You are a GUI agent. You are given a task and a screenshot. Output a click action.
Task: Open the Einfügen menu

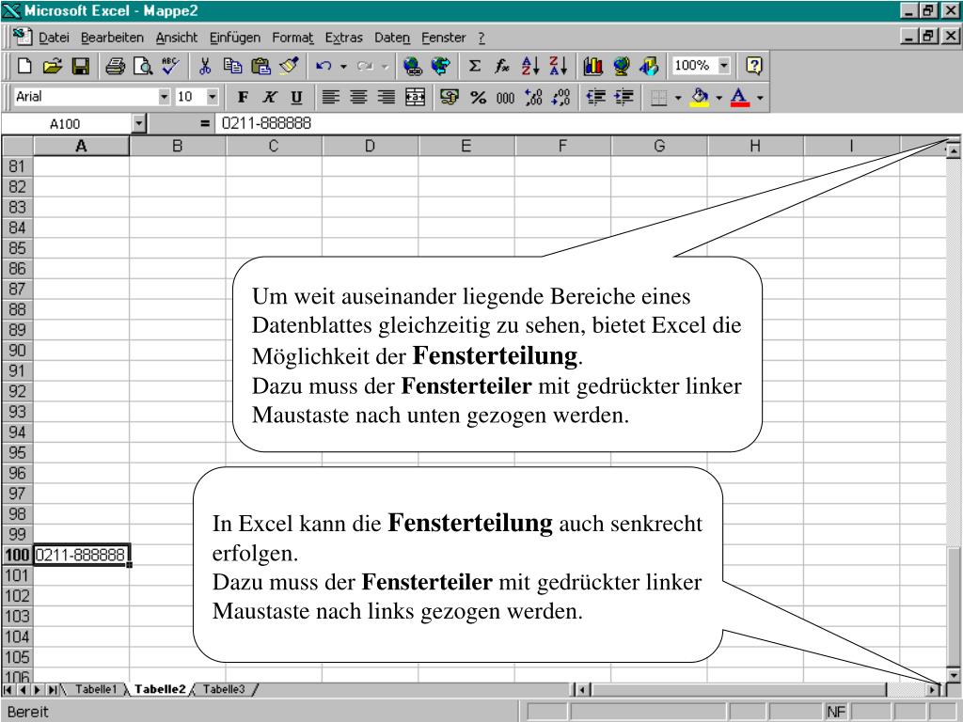(x=234, y=38)
